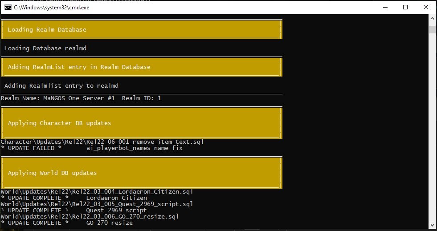Click the Rel22_06_001_remove_item_text.sql line
This screenshot has width=437, height=231.
(102, 142)
